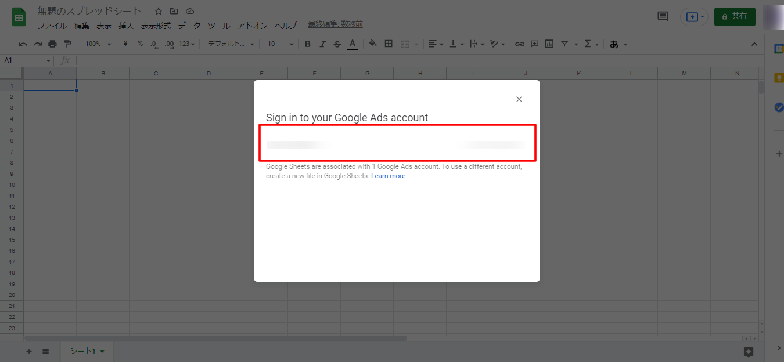
Task: Open the font size 10 dropdown
Action: [280, 44]
